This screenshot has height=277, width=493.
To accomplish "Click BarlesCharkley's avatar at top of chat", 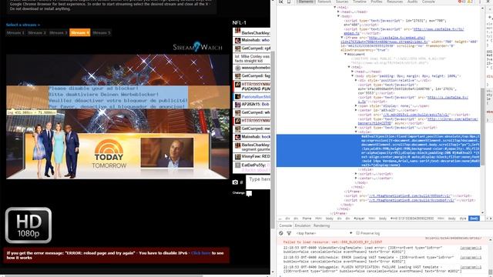I will tap(238, 32).
